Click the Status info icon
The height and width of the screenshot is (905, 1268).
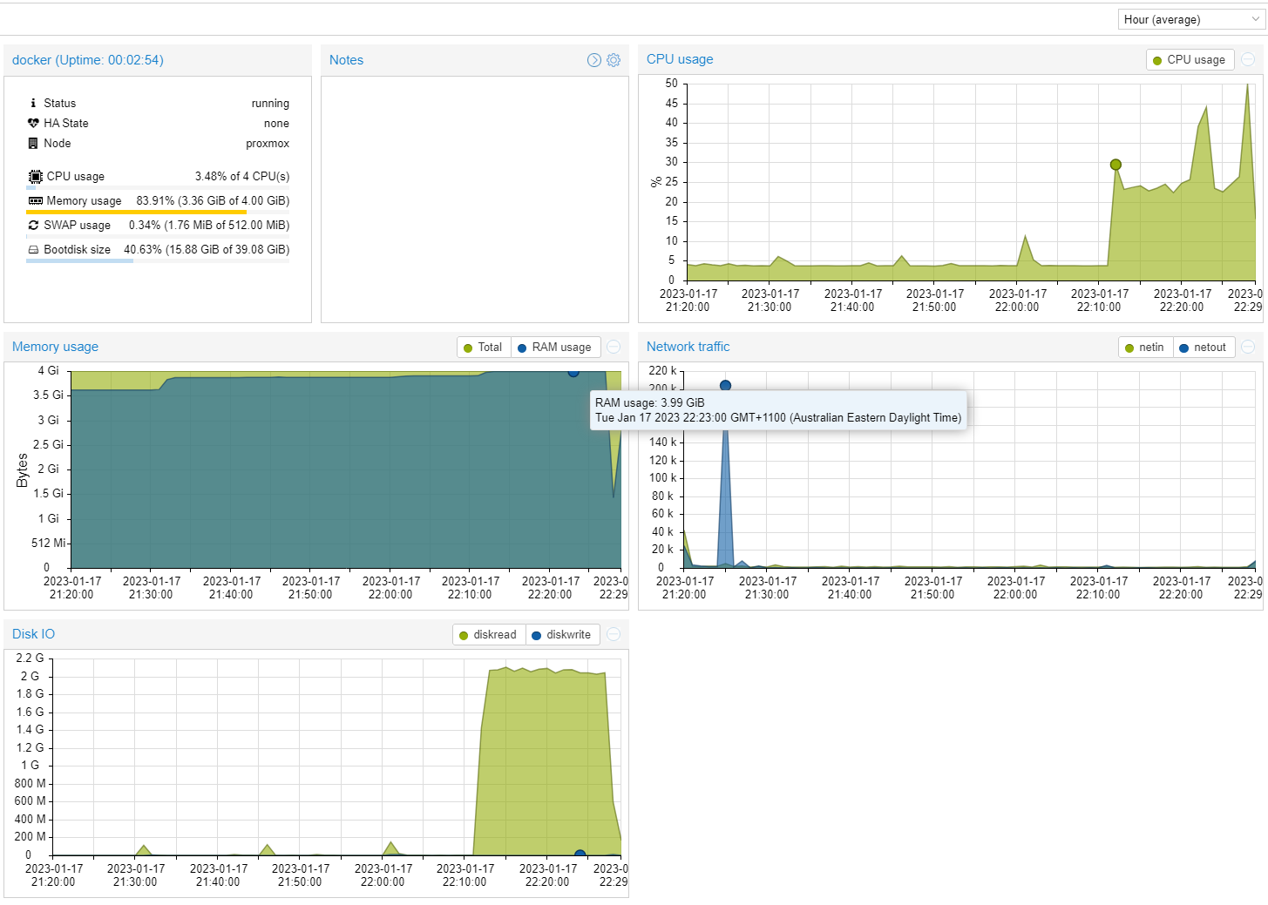[x=33, y=103]
